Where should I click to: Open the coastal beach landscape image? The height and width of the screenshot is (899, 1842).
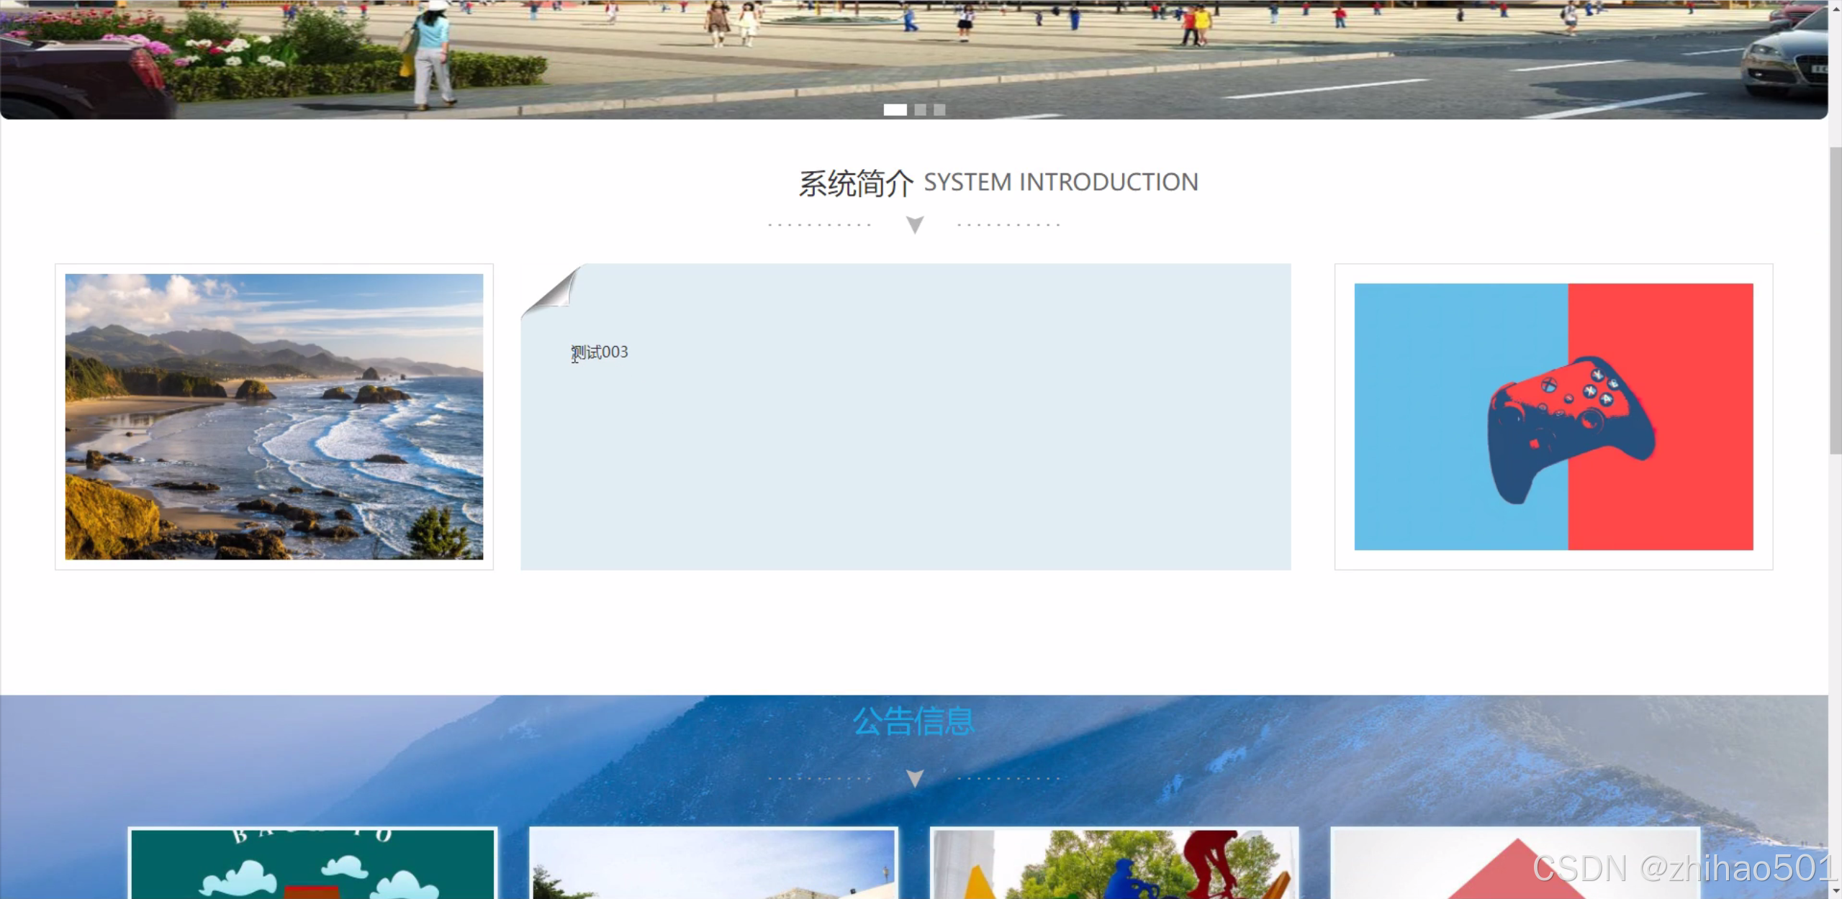pyautogui.click(x=274, y=416)
